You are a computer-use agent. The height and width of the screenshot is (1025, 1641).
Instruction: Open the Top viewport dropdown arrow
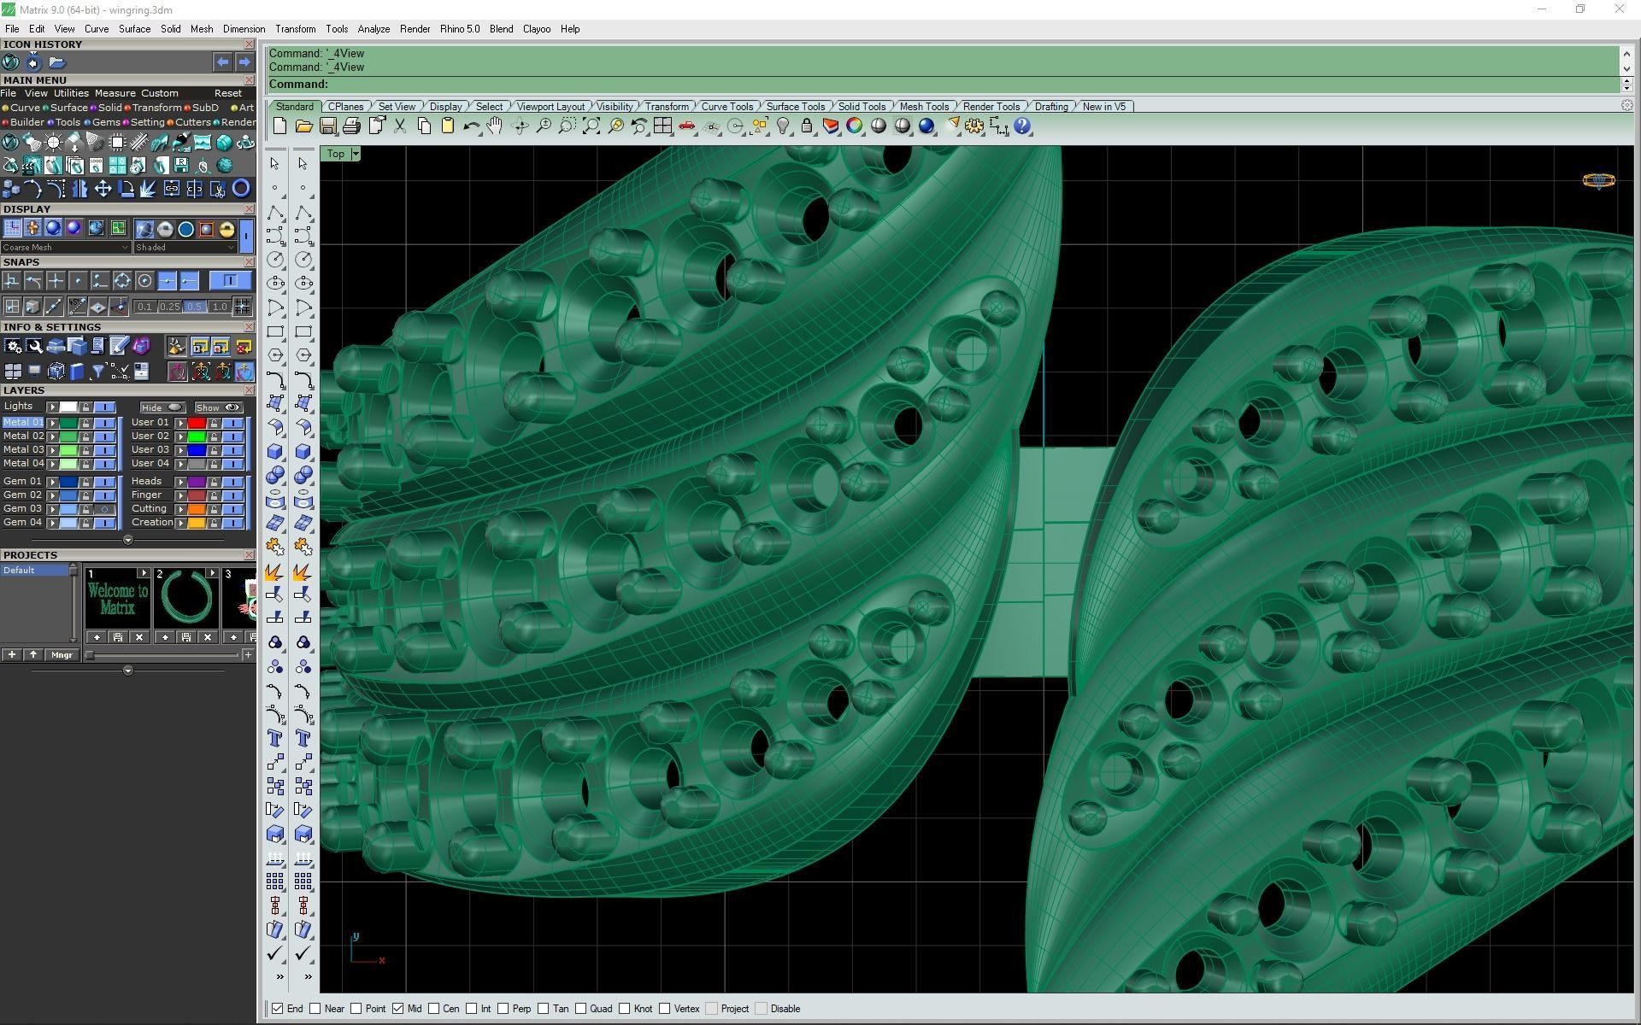pos(356,154)
